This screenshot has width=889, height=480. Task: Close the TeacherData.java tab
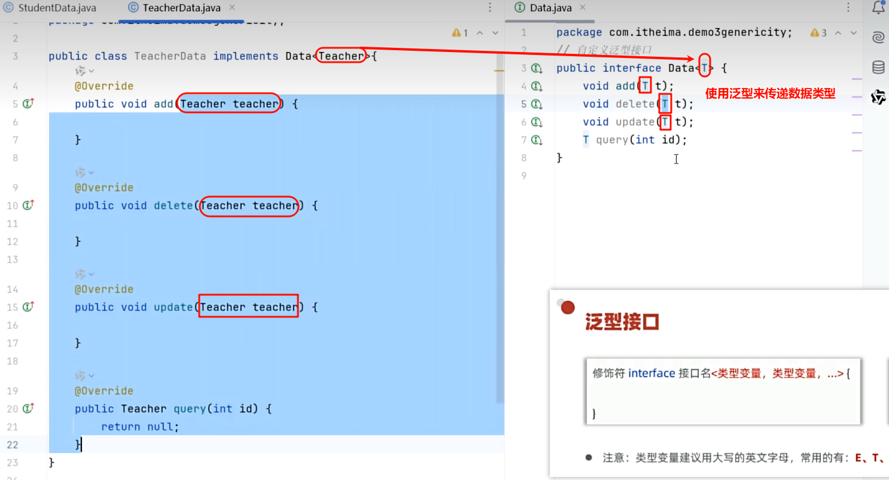pos(232,8)
